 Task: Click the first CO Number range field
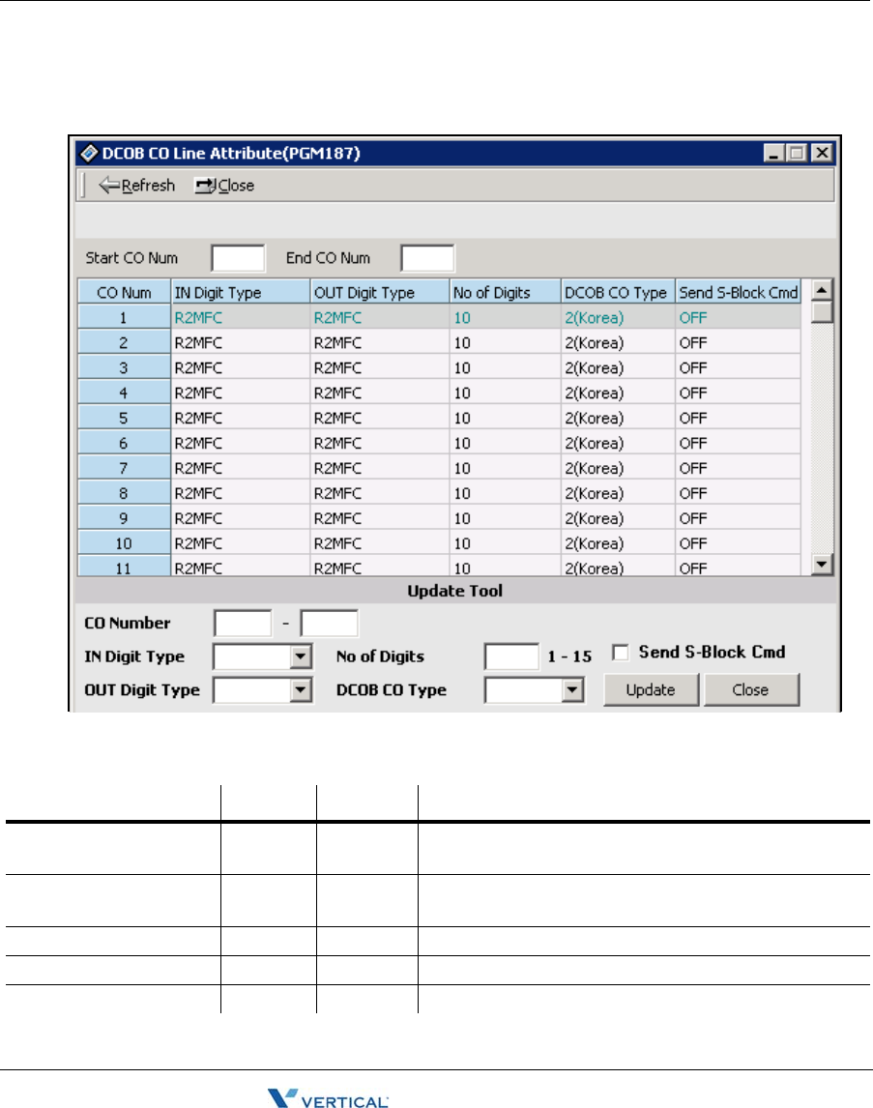pos(243,624)
